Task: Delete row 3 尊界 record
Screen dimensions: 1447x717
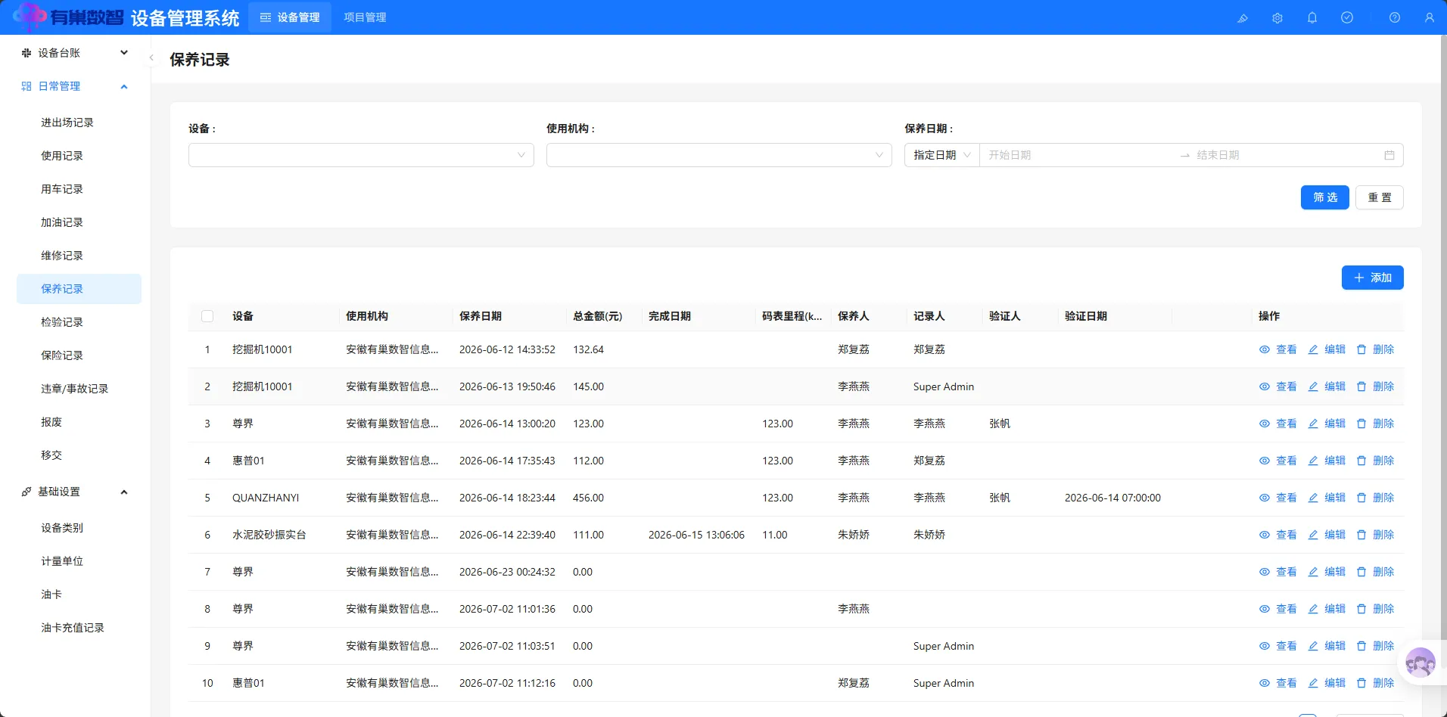Action: (1375, 424)
